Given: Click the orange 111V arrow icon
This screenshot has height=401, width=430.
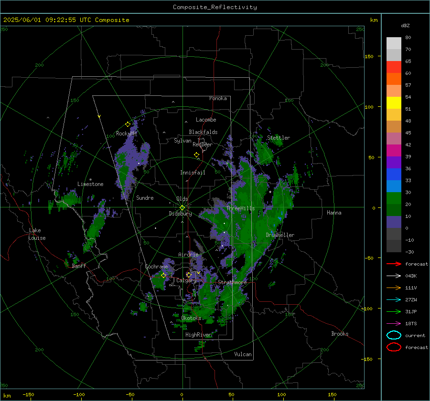Looking at the screenshot, I should [x=394, y=288].
